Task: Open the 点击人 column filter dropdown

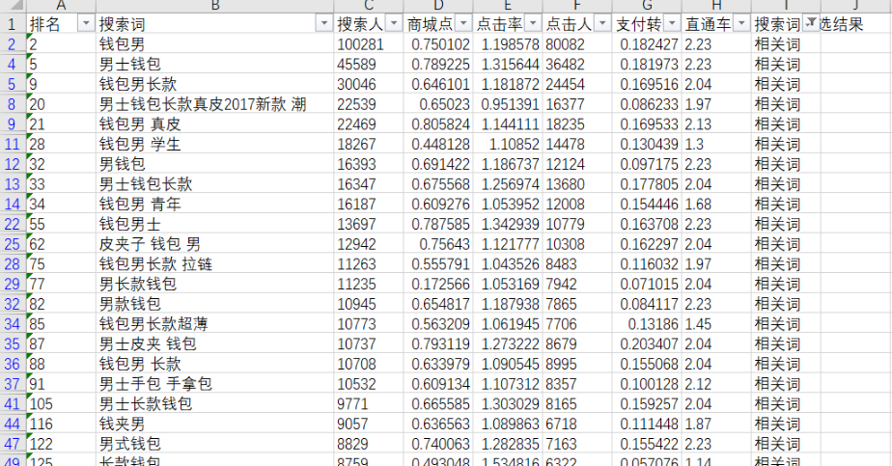Action: tap(602, 24)
